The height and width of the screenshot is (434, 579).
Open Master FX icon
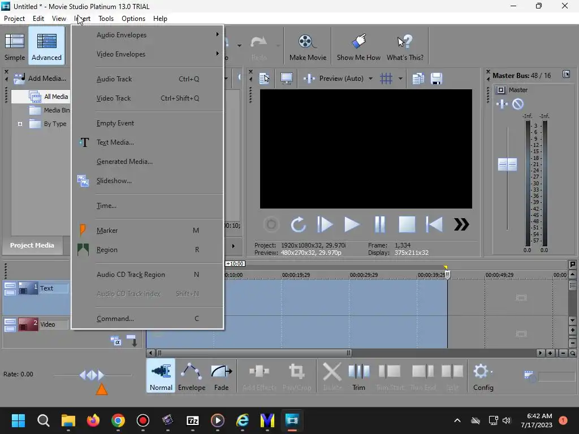(x=502, y=104)
